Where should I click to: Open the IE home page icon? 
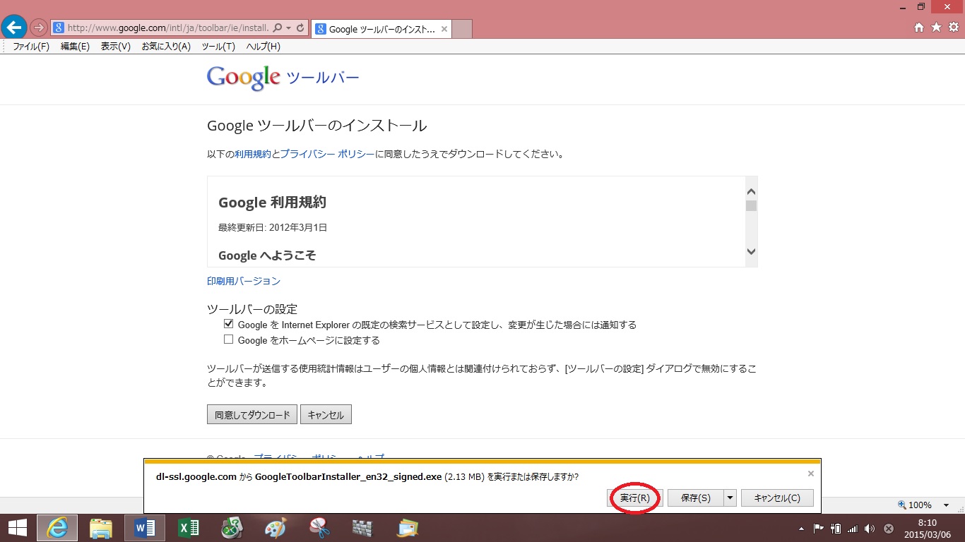919,28
